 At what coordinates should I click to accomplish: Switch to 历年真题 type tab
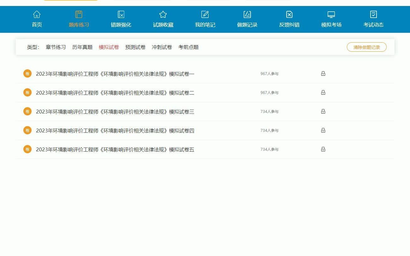(82, 47)
